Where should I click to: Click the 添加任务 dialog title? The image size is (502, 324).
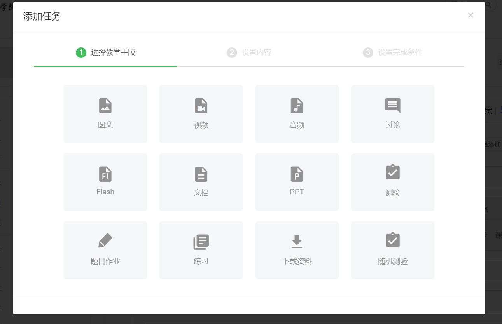[42, 16]
